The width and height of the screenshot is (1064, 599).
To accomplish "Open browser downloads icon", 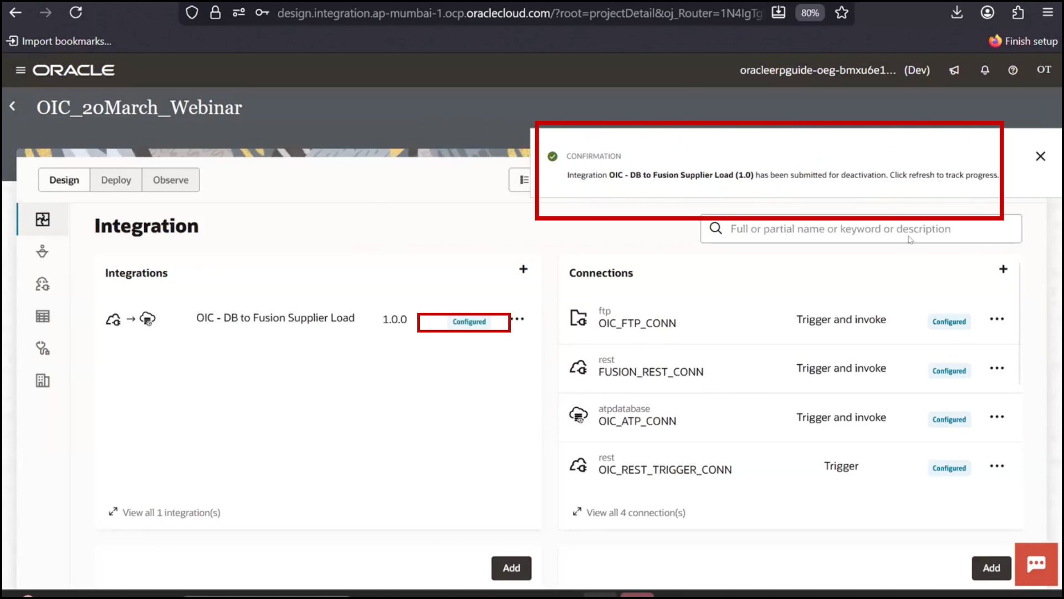I will click(x=957, y=12).
